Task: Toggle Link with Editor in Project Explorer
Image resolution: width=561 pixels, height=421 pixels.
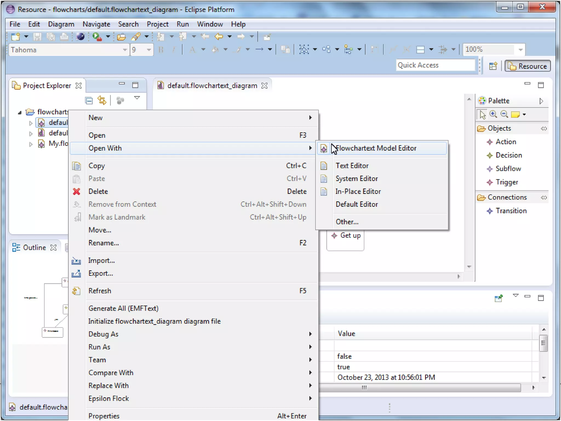Action: click(102, 101)
